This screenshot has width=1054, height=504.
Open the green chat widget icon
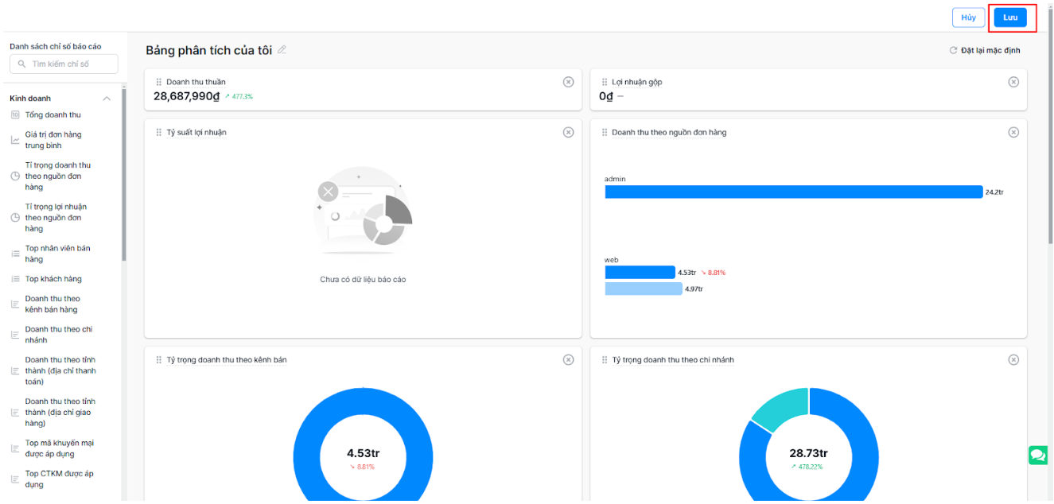pyautogui.click(x=1038, y=455)
